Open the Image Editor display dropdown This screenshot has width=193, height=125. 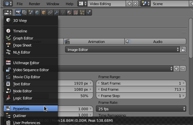[122, 50]
